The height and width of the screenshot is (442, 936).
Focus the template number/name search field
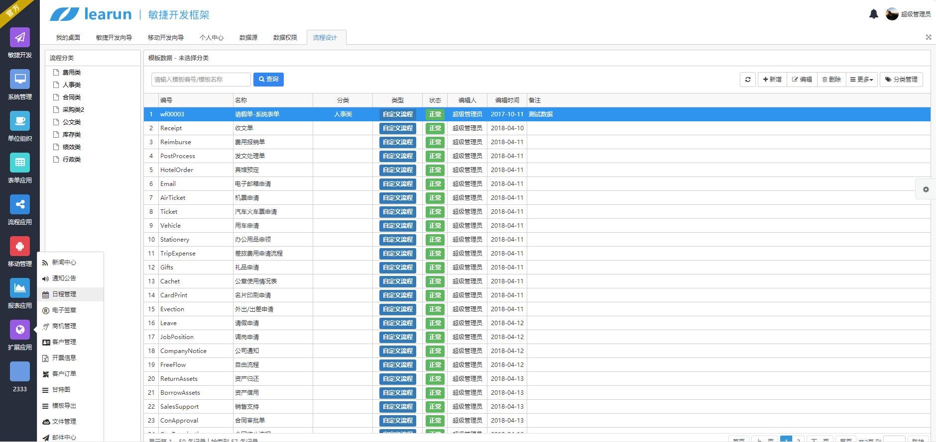pos(201,80)
